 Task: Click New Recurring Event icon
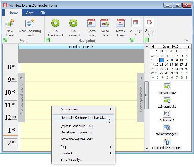click(x=30, y=23)
